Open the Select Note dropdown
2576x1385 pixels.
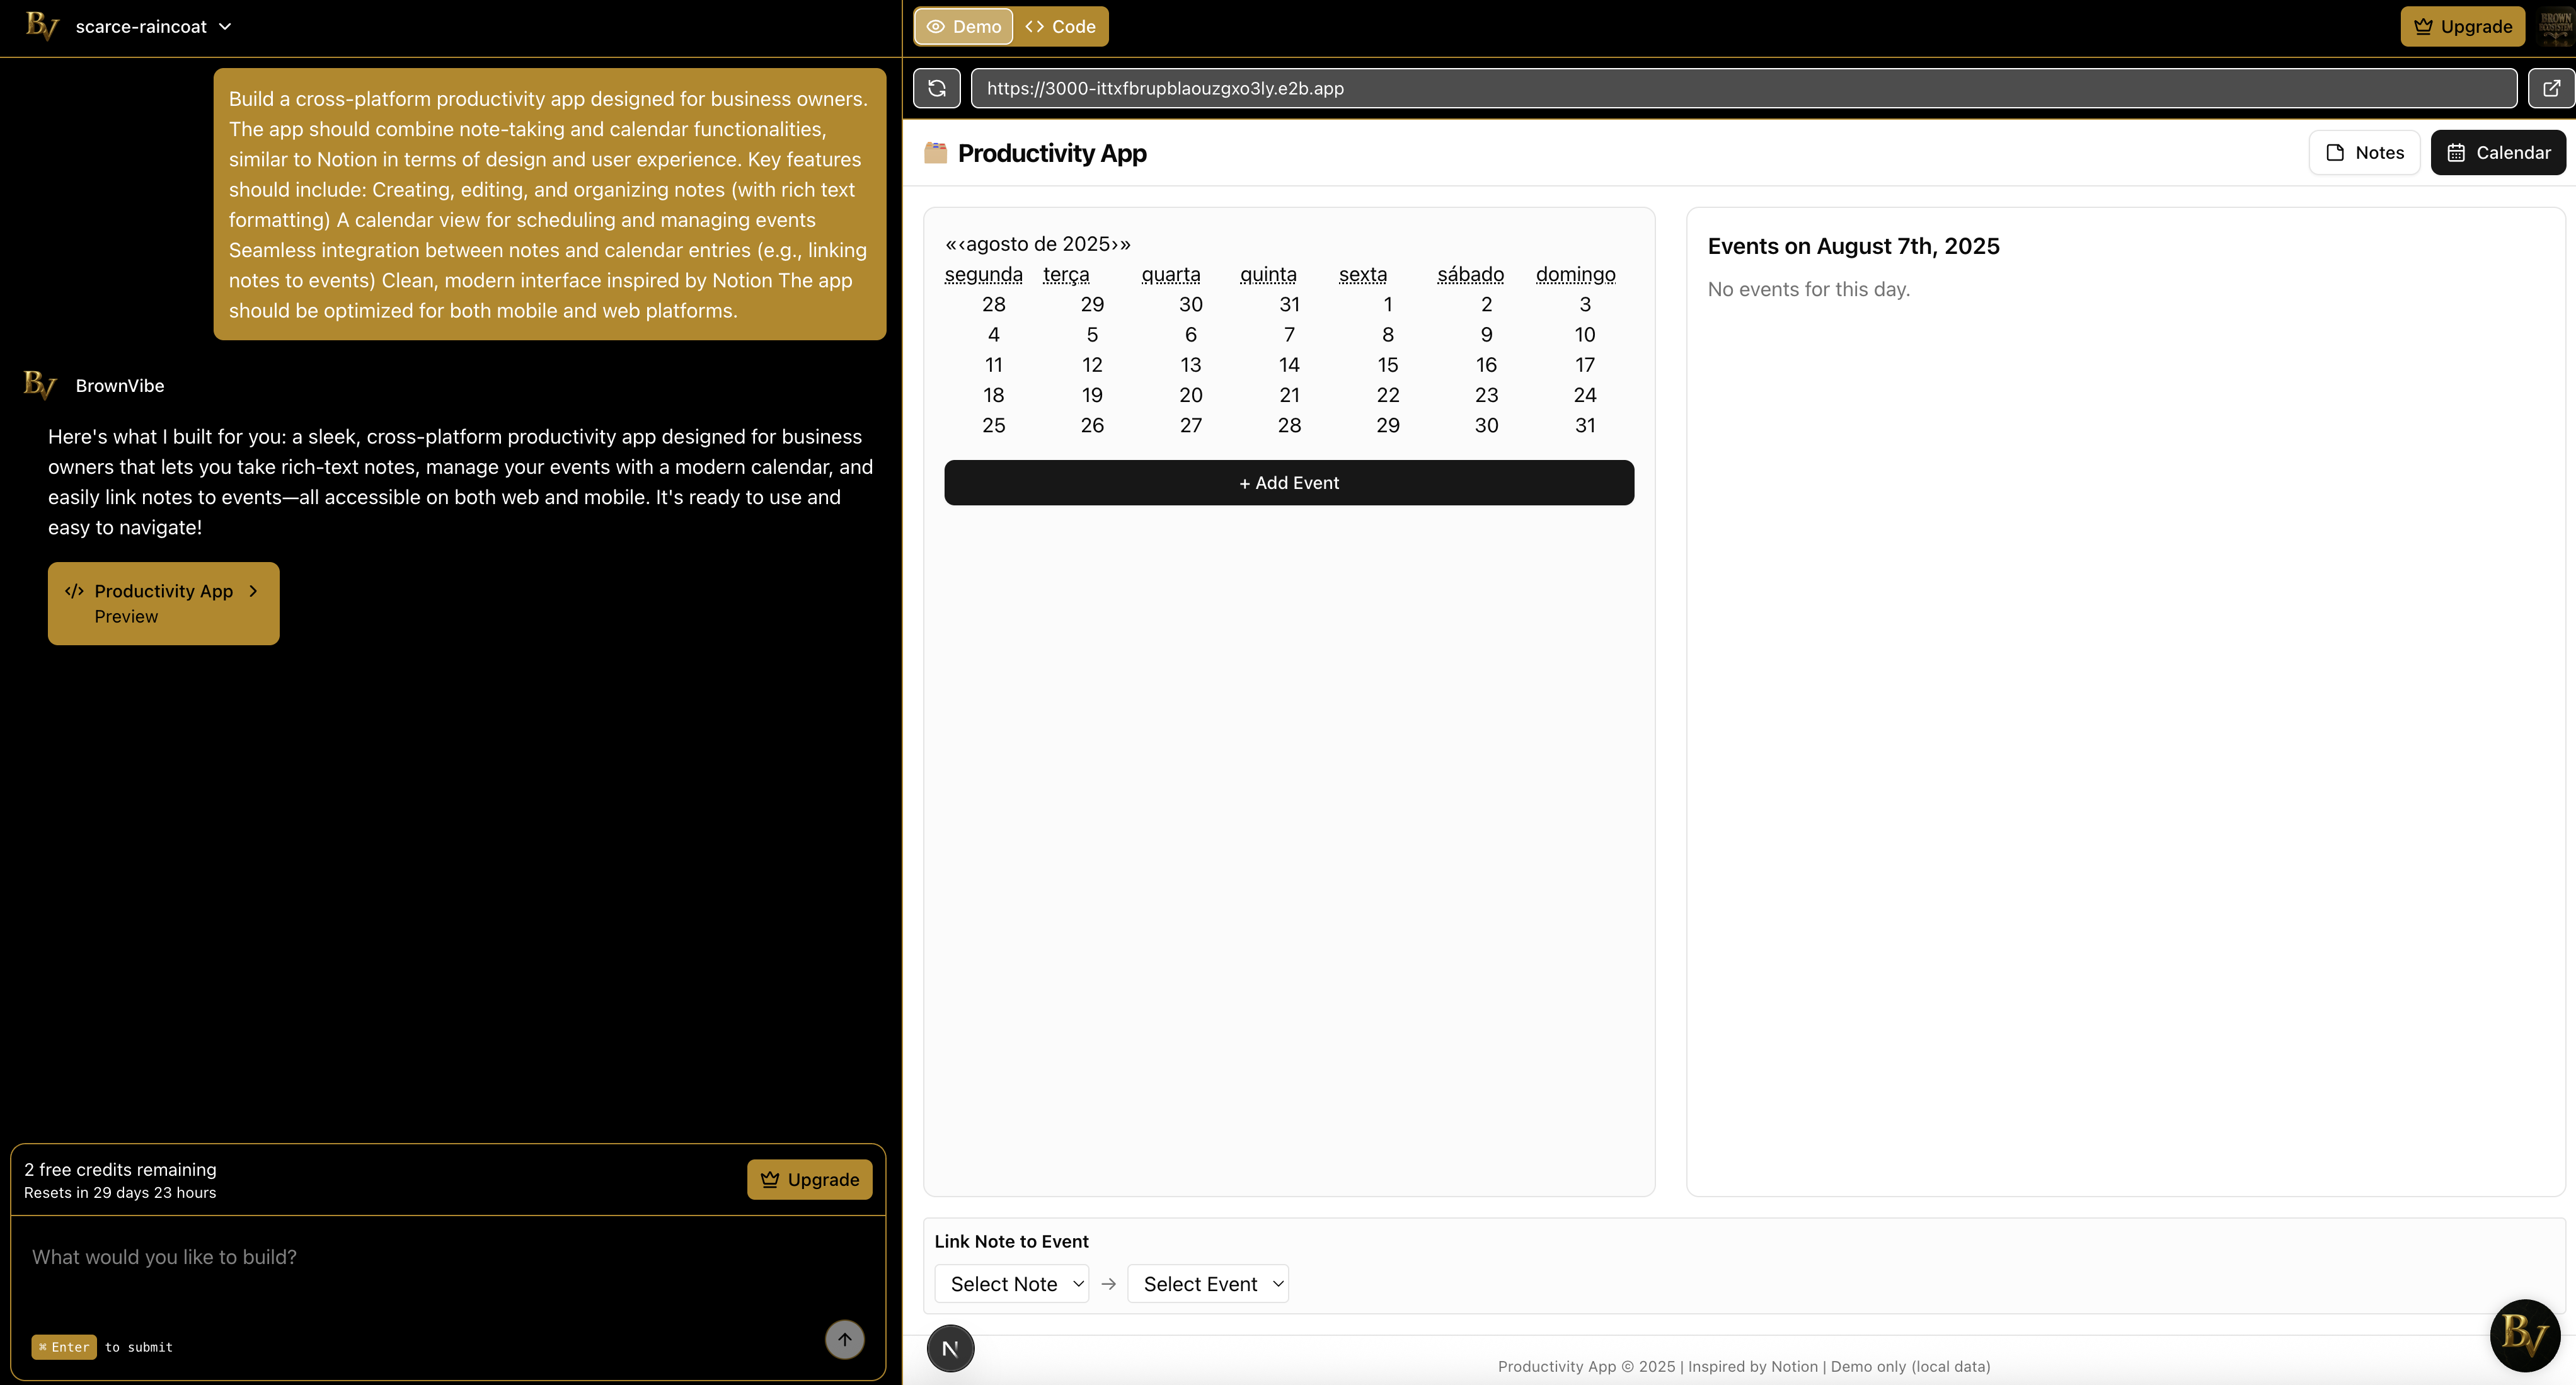click(x=1012, y=1284)
